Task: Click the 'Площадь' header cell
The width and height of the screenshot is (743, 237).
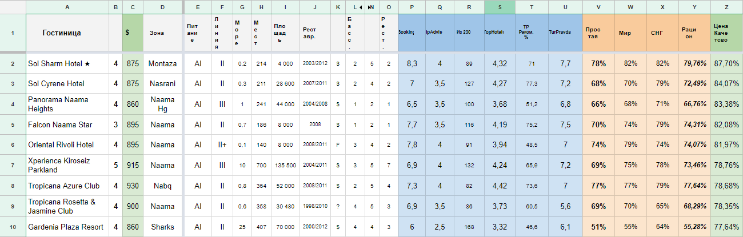Action: coord(285,33)
